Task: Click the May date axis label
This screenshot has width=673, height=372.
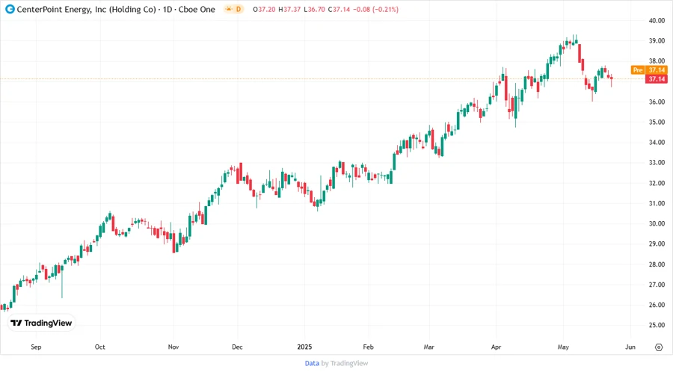Action: point(563,347)
